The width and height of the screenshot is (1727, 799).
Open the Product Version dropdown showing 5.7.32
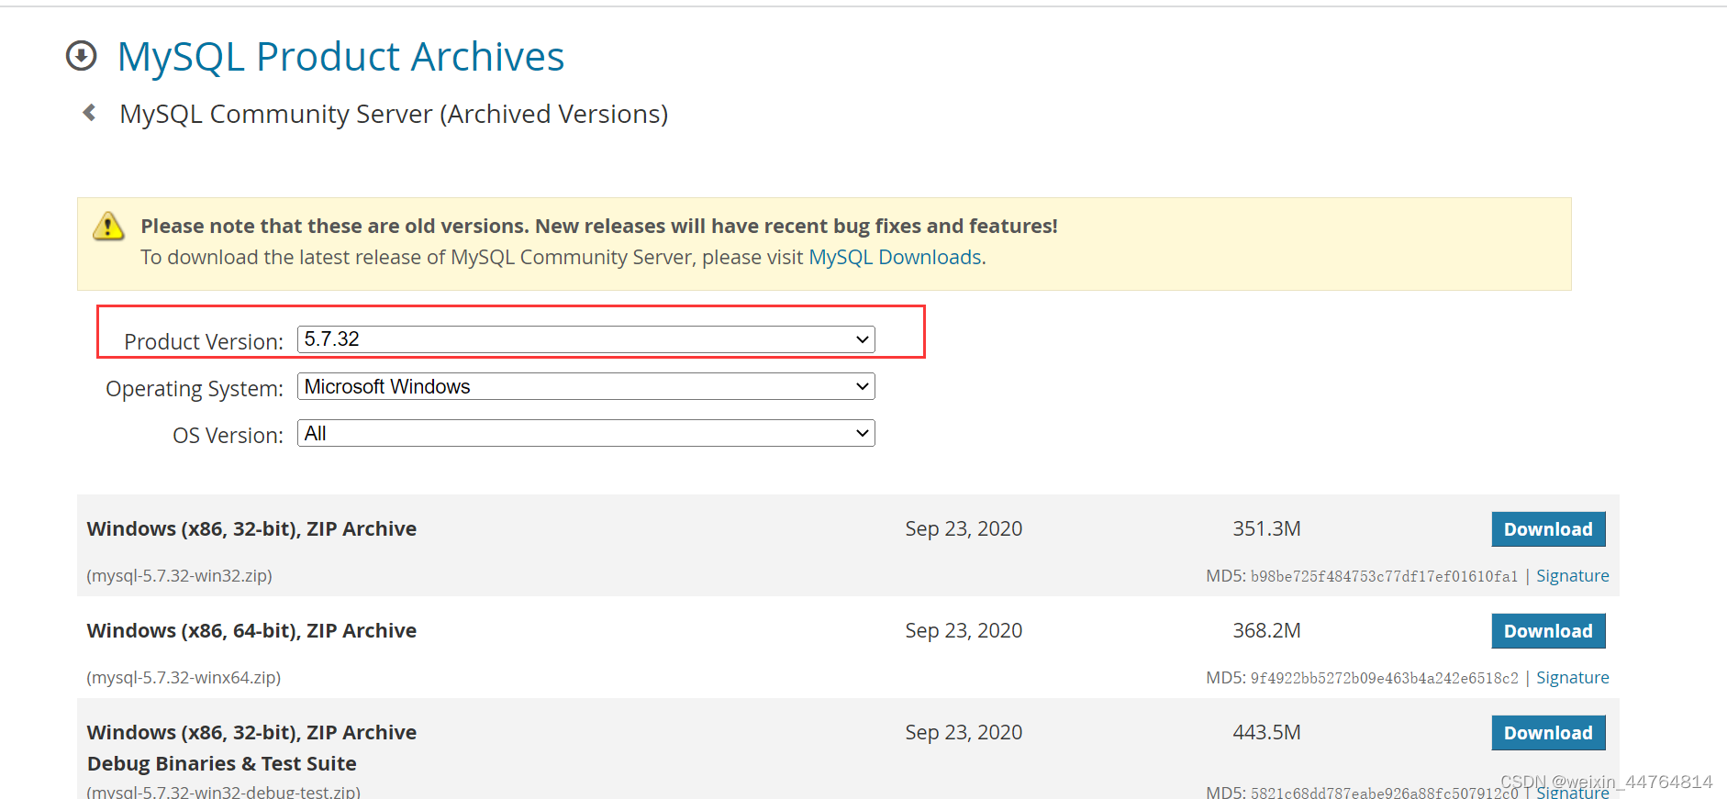pyautogui.click(x=585, y=339)
